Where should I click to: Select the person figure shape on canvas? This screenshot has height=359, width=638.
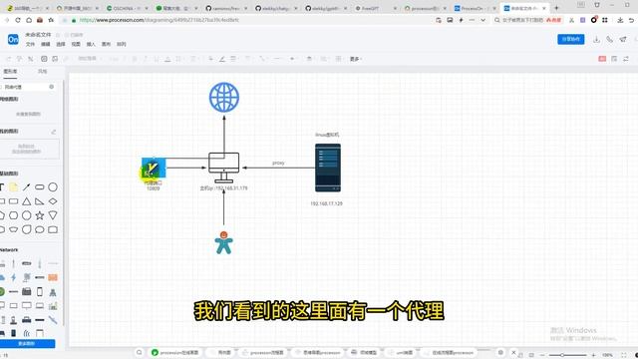pyautogui.click(x=223, y=242)
